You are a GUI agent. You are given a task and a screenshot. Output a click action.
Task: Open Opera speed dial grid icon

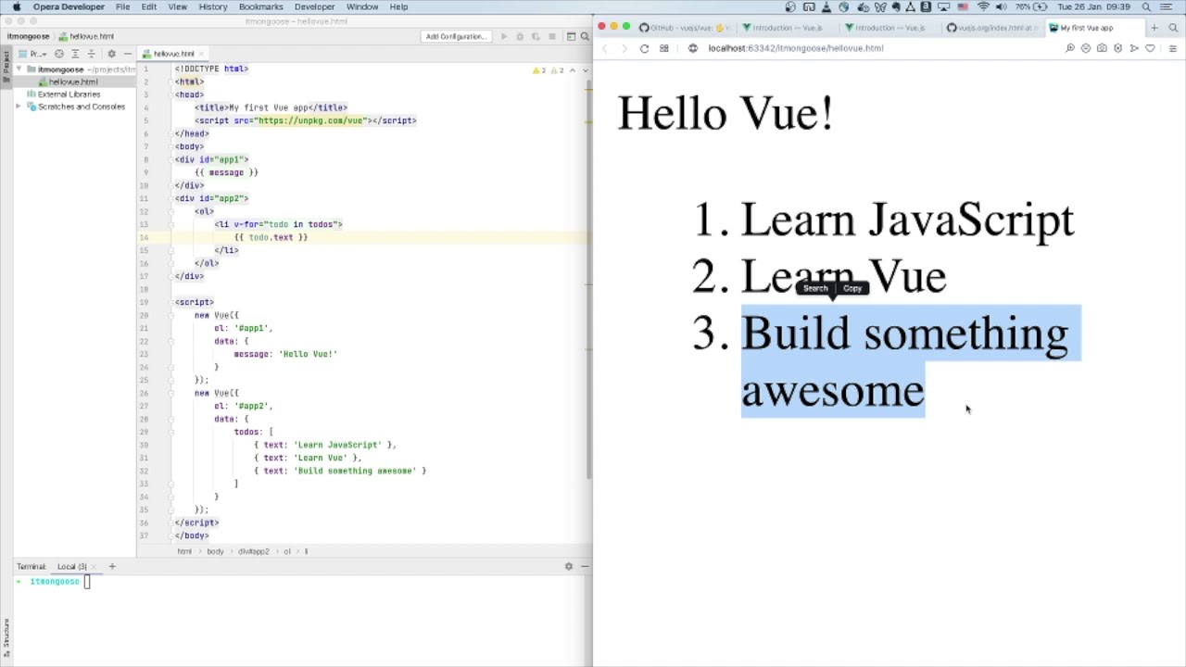pos(663,48)
